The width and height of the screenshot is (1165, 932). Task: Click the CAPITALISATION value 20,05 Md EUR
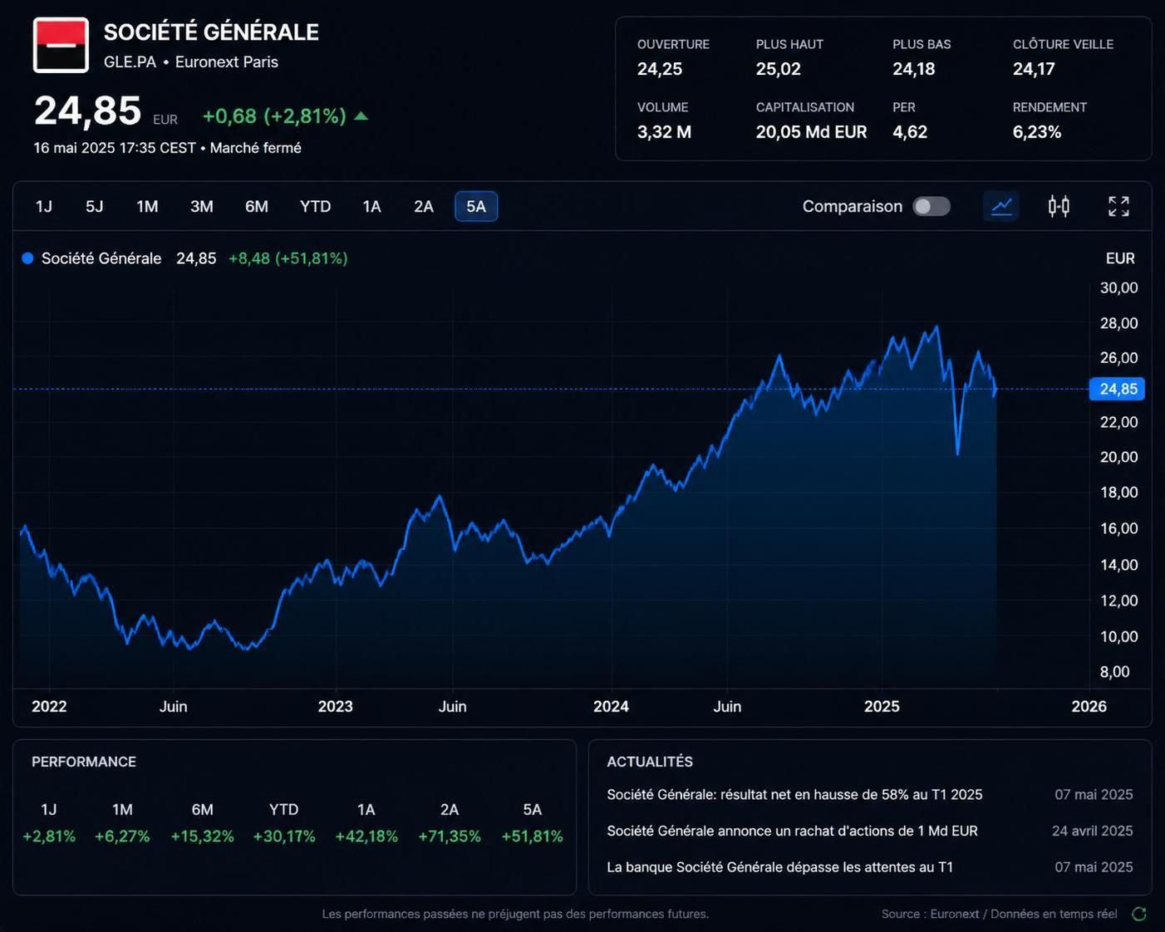811,132
